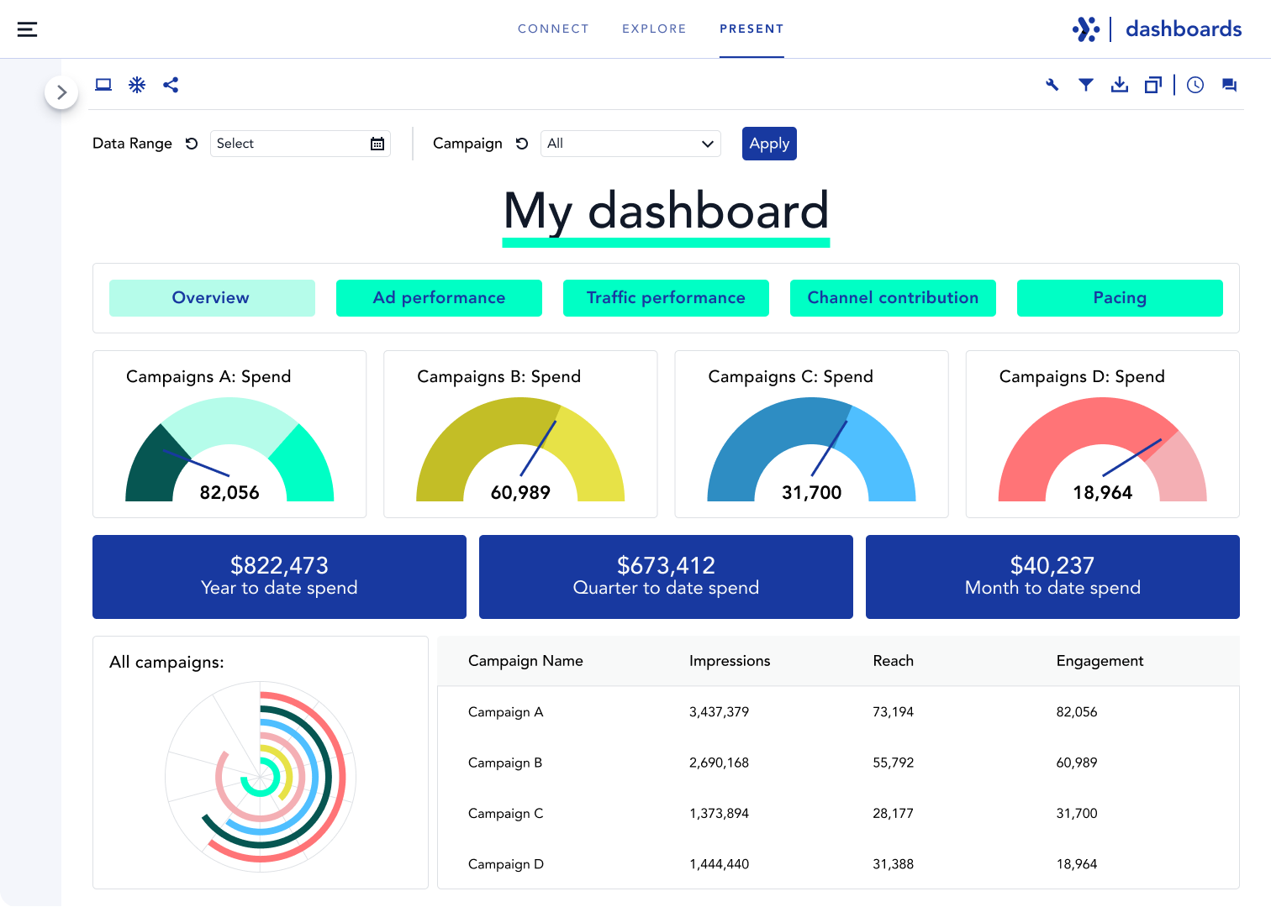The height and width of the screenshot is (907, 1271).
Task: Open the Overview tab
Action: tap(212, 298)
